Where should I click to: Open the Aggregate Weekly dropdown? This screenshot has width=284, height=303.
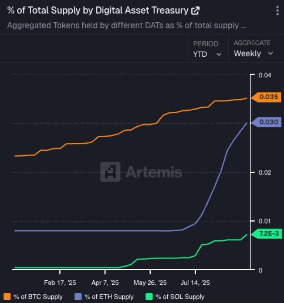[x=253, y=54]
